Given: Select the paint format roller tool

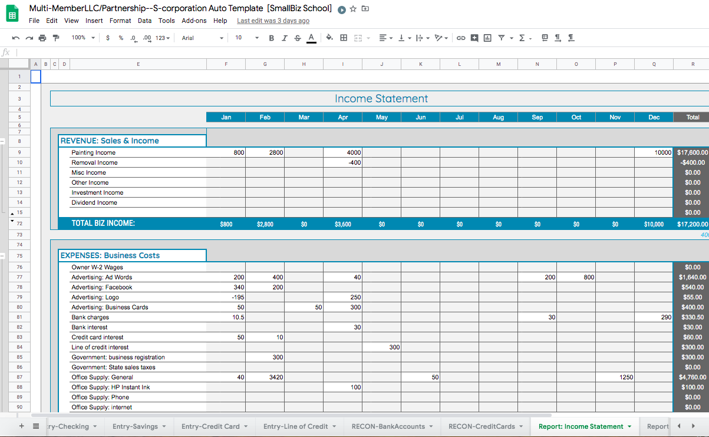Looking at the screenshot, I should [x=56, y=38].
